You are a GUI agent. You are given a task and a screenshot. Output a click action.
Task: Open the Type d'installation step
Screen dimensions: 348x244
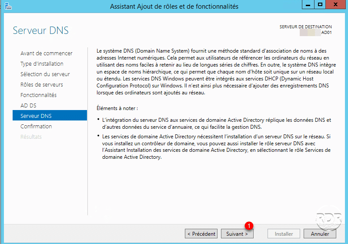tap(42, 64)
